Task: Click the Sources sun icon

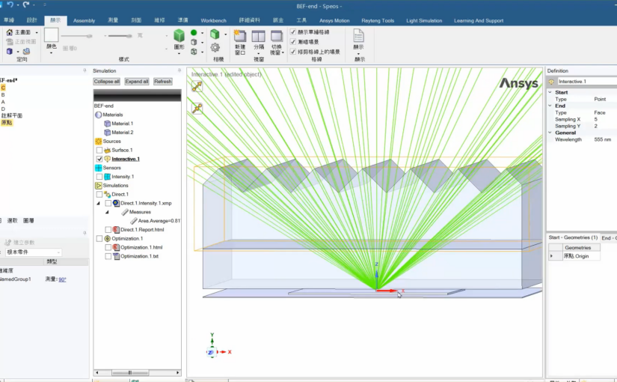Action: pyautogui.click(x=99, y=141)
